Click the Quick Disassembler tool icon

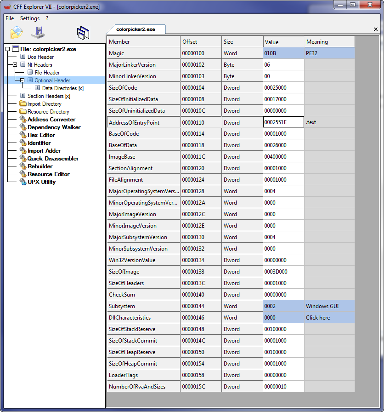coord(23,159)
